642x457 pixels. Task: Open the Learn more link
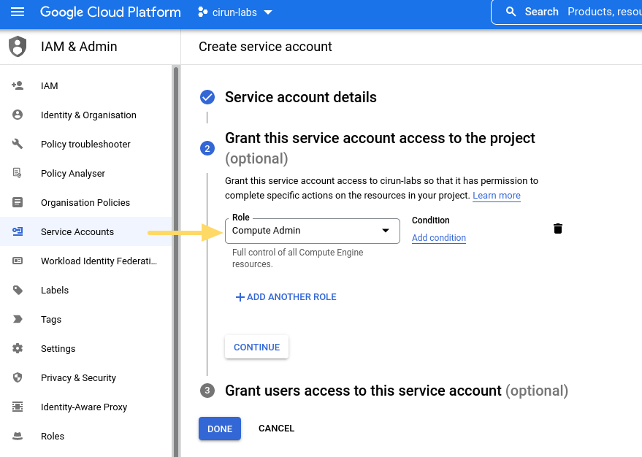click(x=496, y=195)
